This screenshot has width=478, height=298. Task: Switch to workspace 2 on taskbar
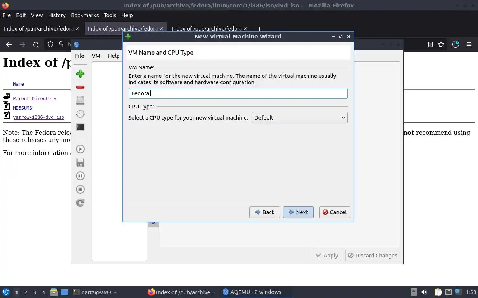(x=26, y=292)
